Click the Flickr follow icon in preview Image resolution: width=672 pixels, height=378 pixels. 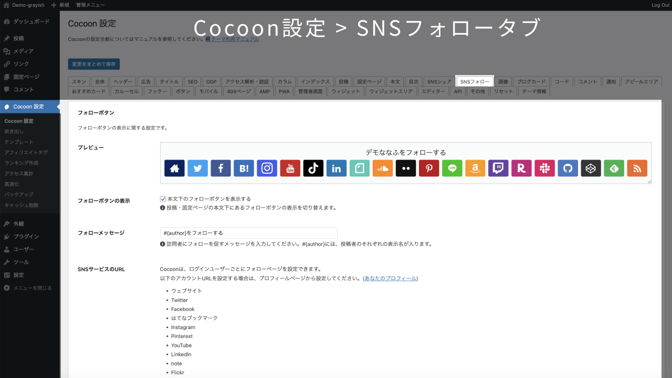pos(406,168)
